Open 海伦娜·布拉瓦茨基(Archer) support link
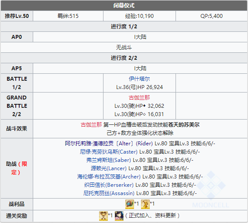248x223 pixels. (x=109, y=177)
